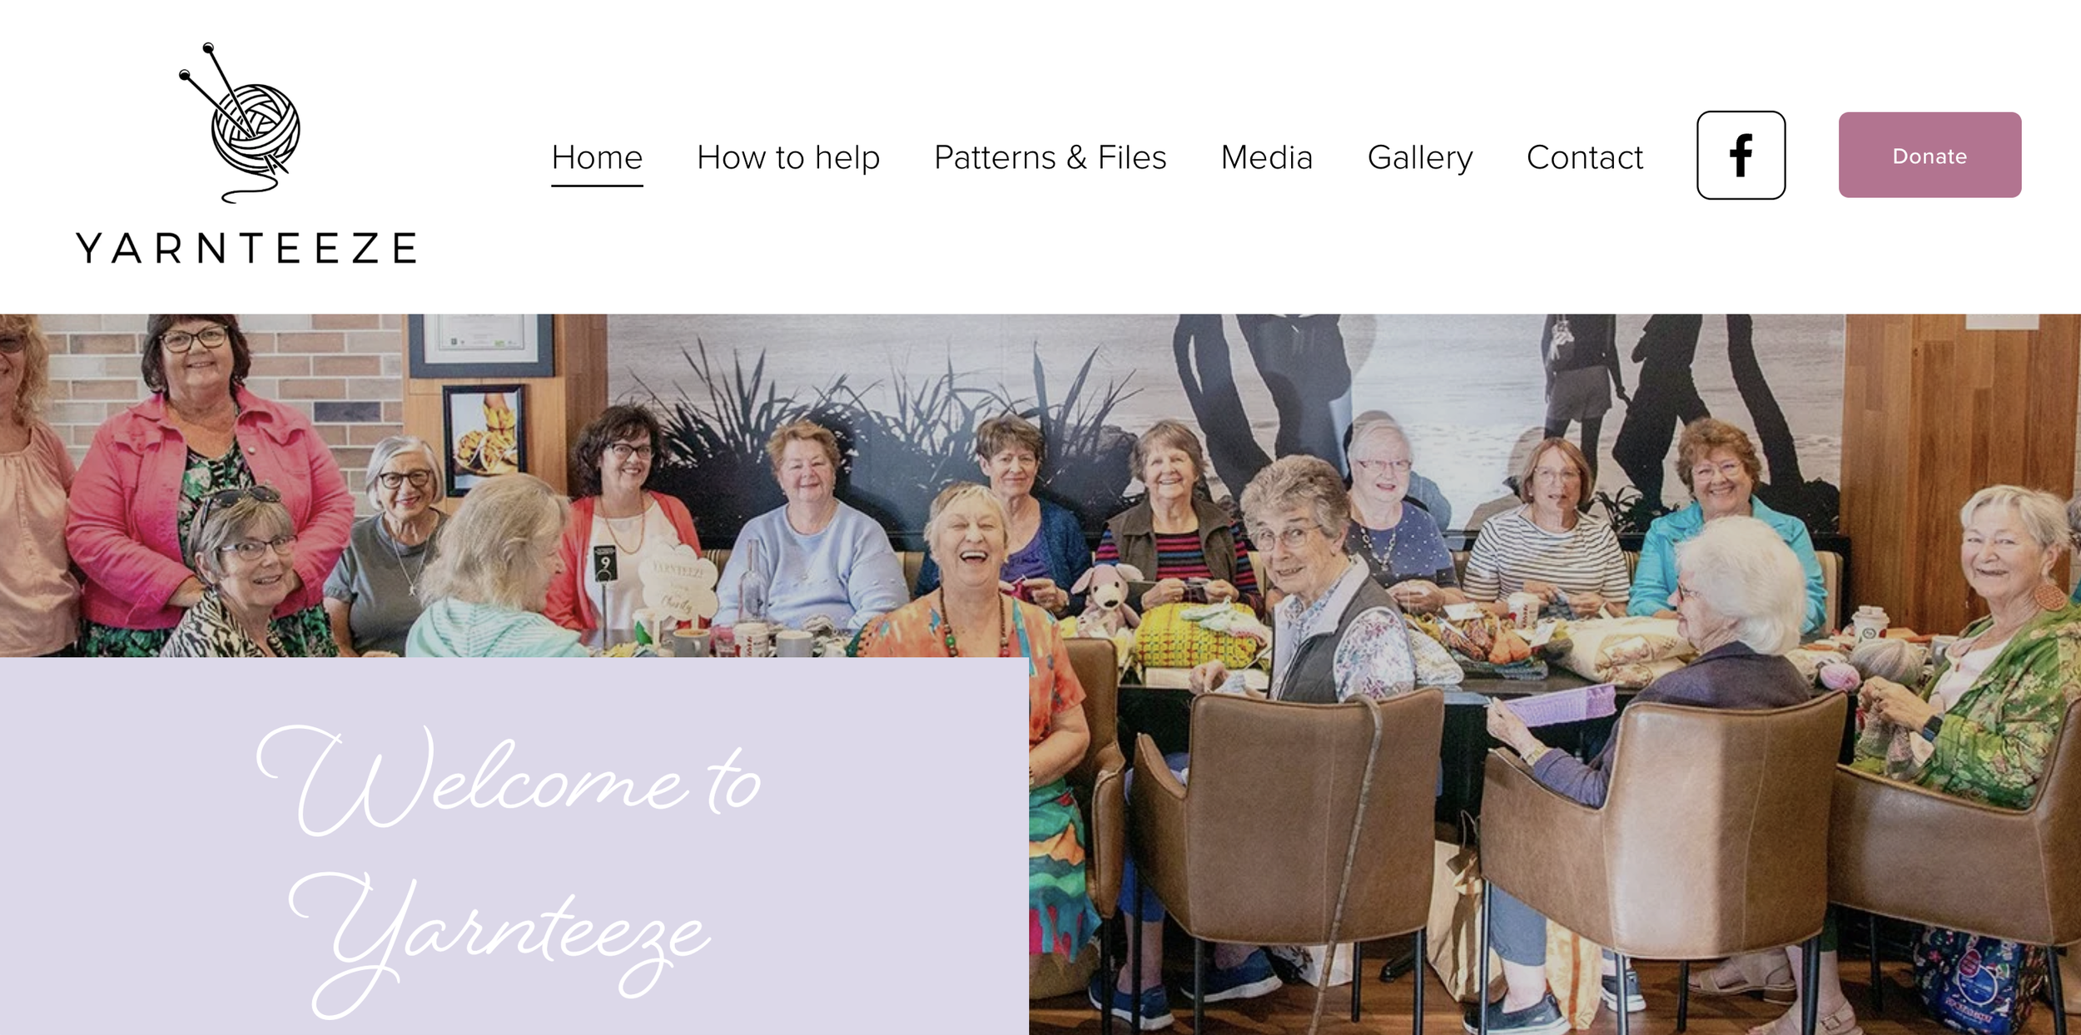Open Patterns & Files in navigation
This screenshot has width=2081, height=1035.
tap(1050, 157)
